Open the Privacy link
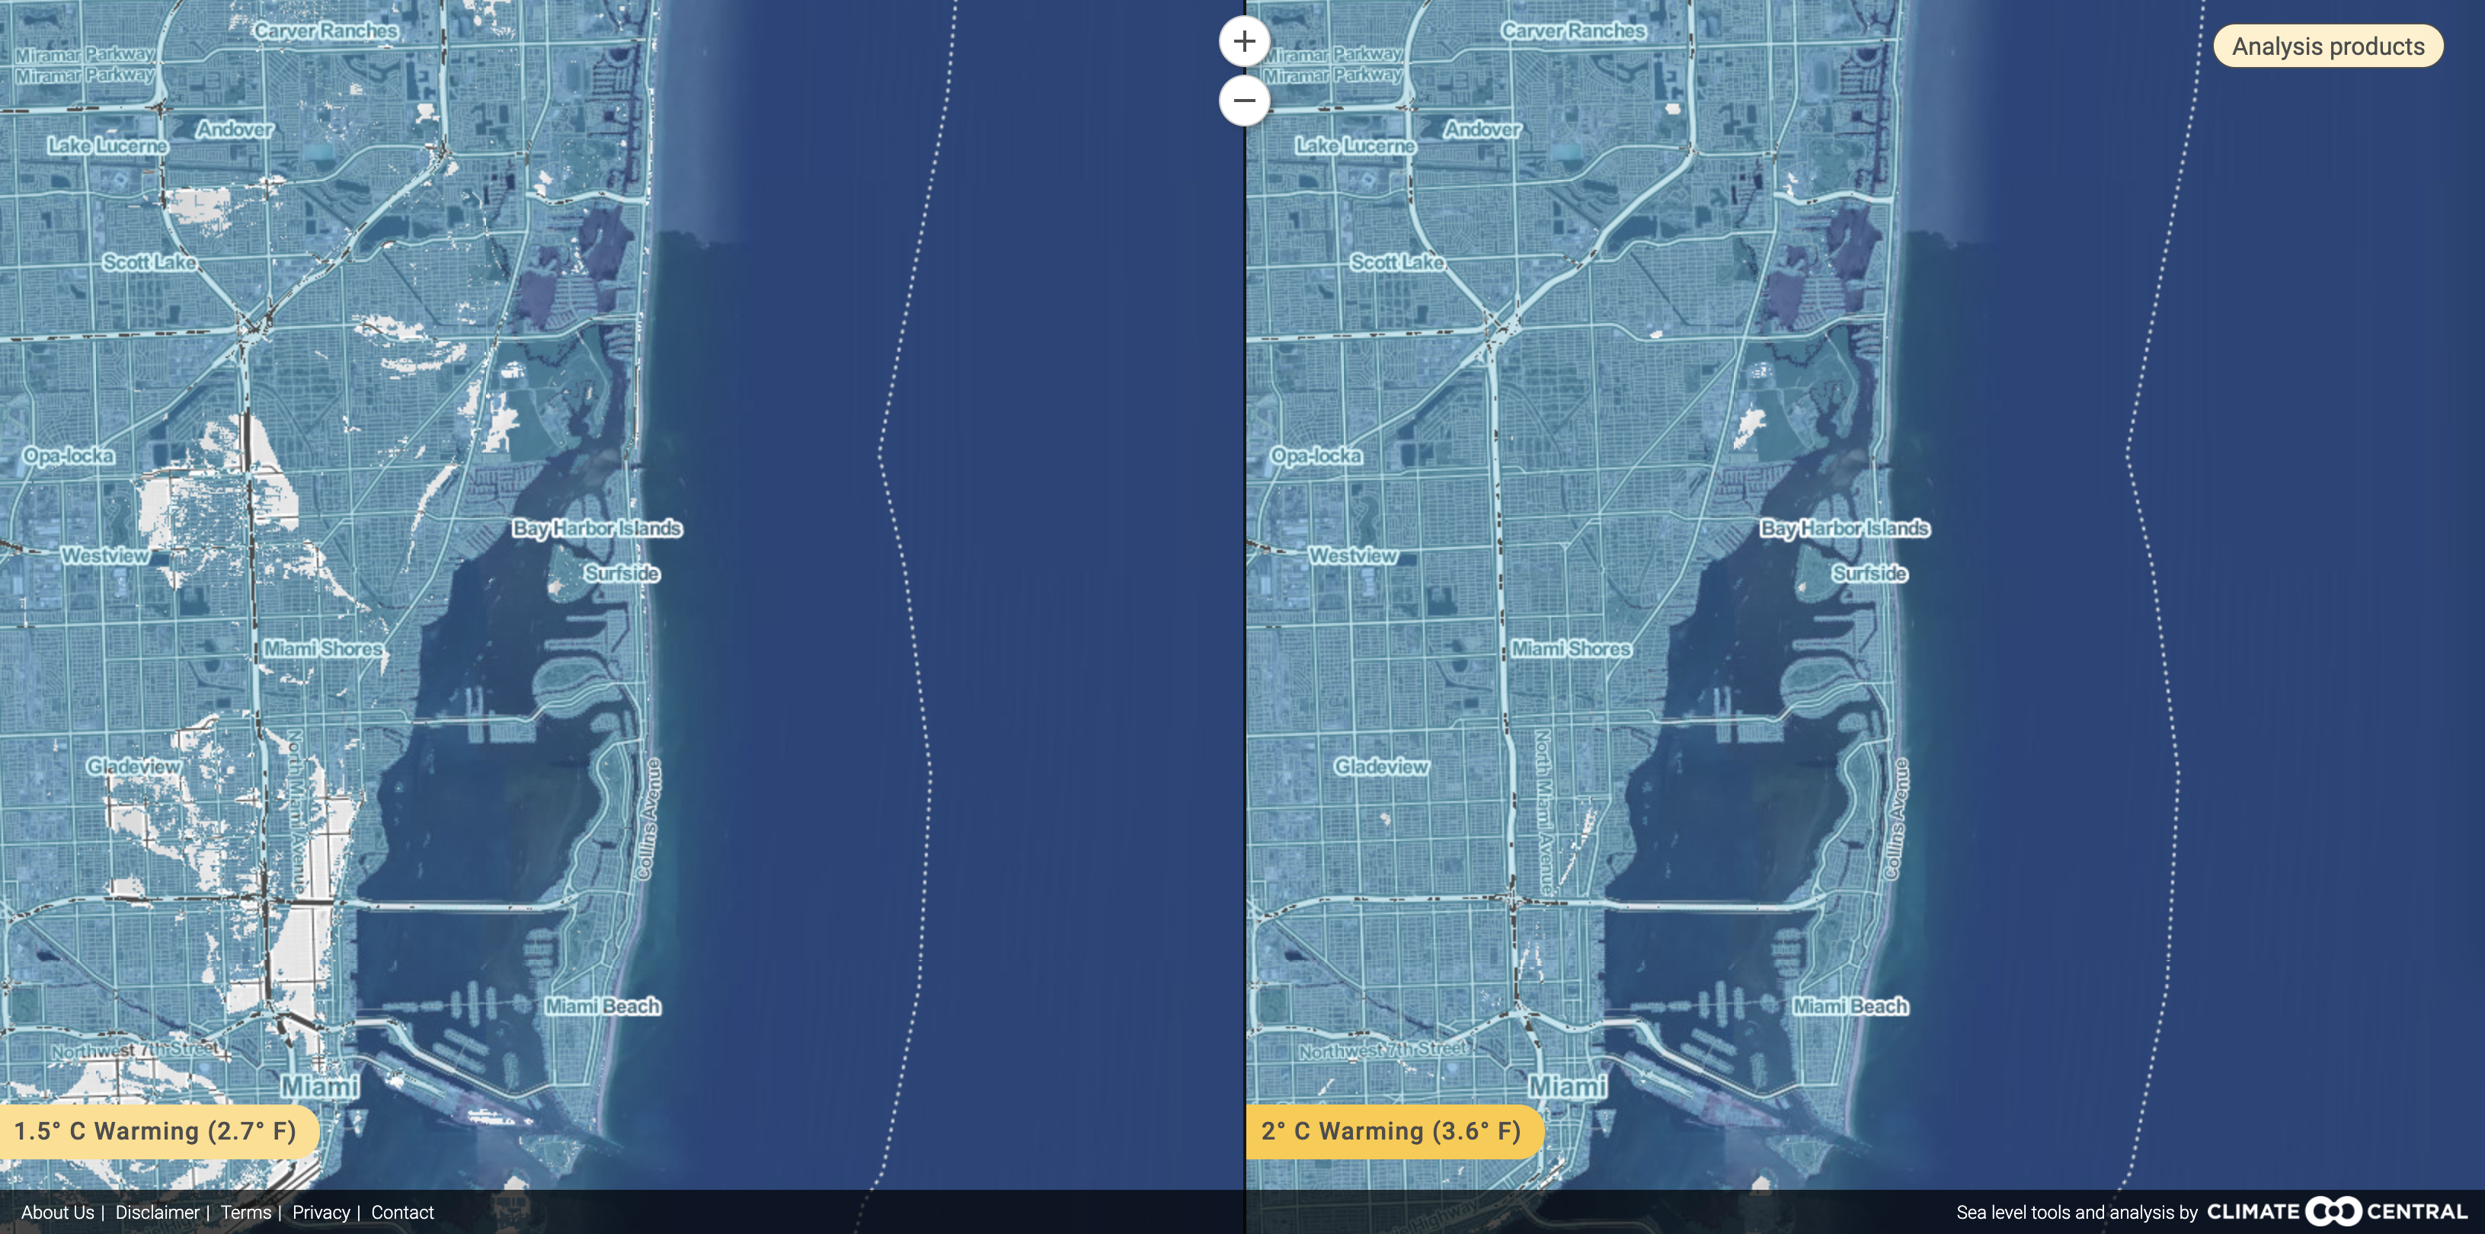Screen dimensions: 2485x1234 321,1212
